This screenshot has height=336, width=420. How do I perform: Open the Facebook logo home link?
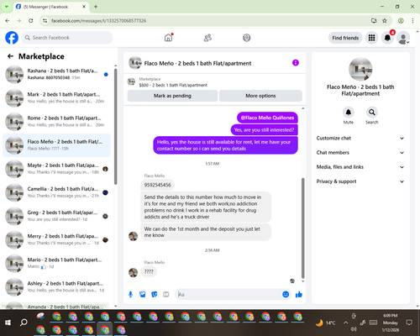[x=12, y=38]
